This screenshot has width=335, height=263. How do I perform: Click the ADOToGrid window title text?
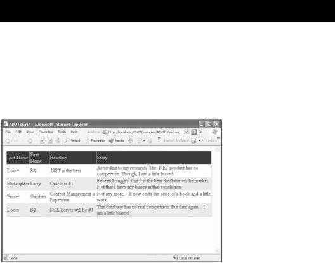coord(48,124)
